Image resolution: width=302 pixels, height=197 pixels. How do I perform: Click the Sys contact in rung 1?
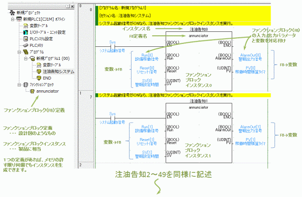[x=112, y=118]
